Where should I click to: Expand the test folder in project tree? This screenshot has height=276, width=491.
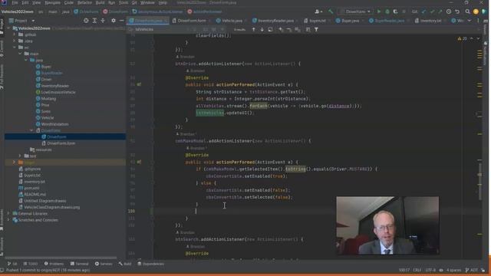coord(21,156)
